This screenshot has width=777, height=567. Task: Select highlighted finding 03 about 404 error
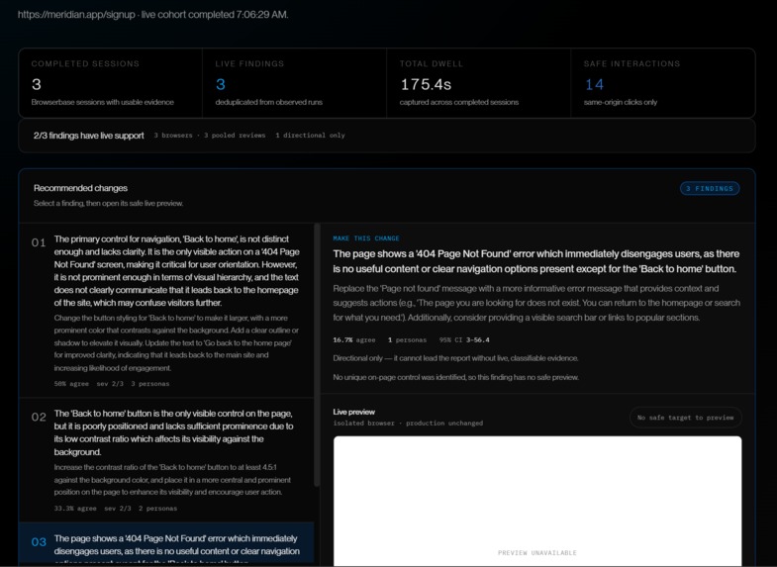coord(166,544)
